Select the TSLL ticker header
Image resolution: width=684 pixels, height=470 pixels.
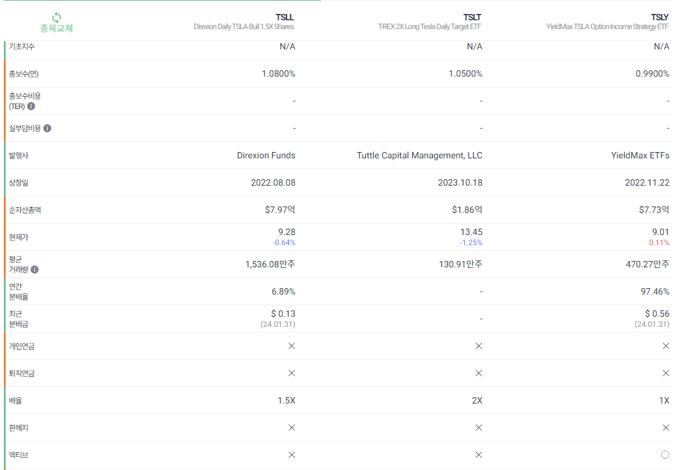[x=285, y=17]
